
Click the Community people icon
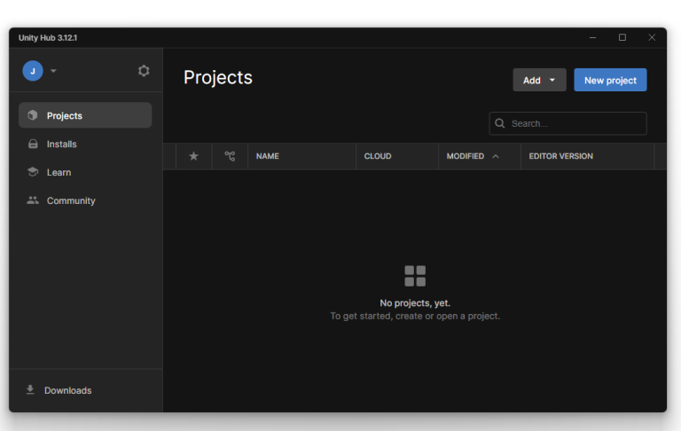click(33, 200)
